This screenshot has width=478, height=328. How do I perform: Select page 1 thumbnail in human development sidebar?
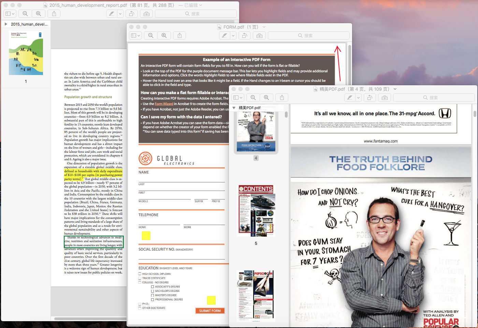pos(26,53)
